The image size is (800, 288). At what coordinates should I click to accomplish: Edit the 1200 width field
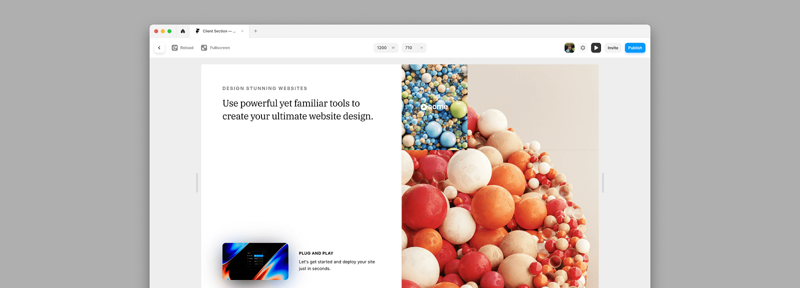coord(386,48)
